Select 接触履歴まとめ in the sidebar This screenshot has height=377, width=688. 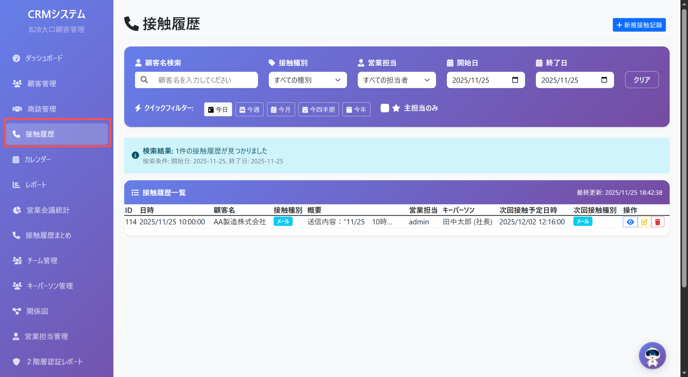pos(48,235)
